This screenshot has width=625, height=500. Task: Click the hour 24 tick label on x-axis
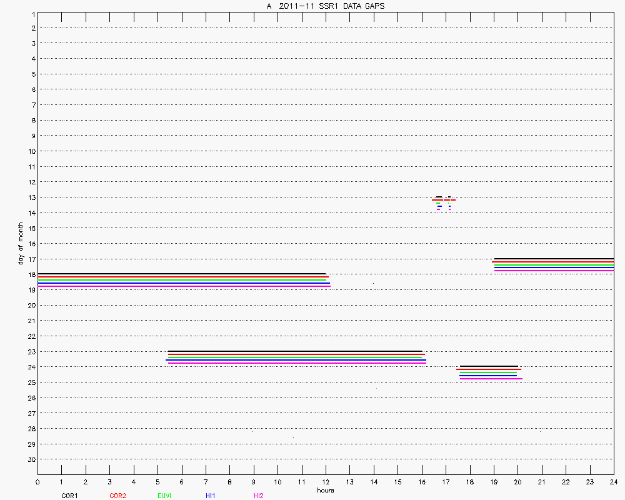[x=613, y=482]
